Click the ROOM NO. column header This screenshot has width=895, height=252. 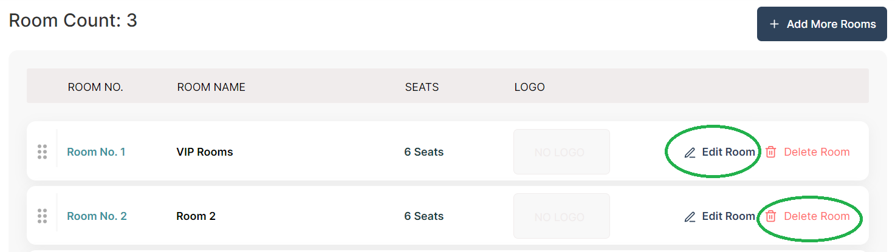click(95, 87)
